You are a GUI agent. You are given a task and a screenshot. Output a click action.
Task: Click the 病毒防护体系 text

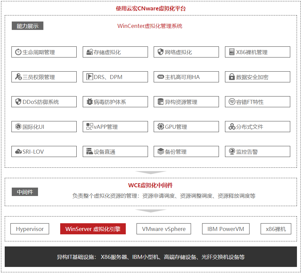(x=110, y=102)
